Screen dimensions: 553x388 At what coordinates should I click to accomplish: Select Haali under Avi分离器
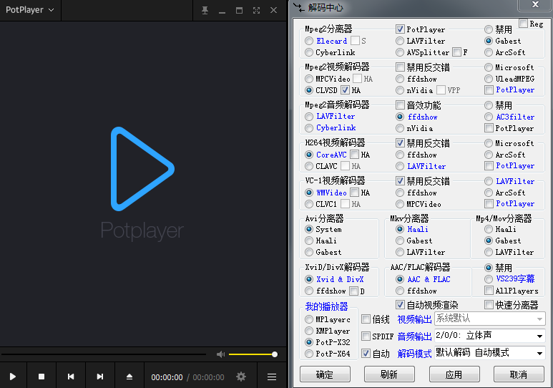coord(309,241)
